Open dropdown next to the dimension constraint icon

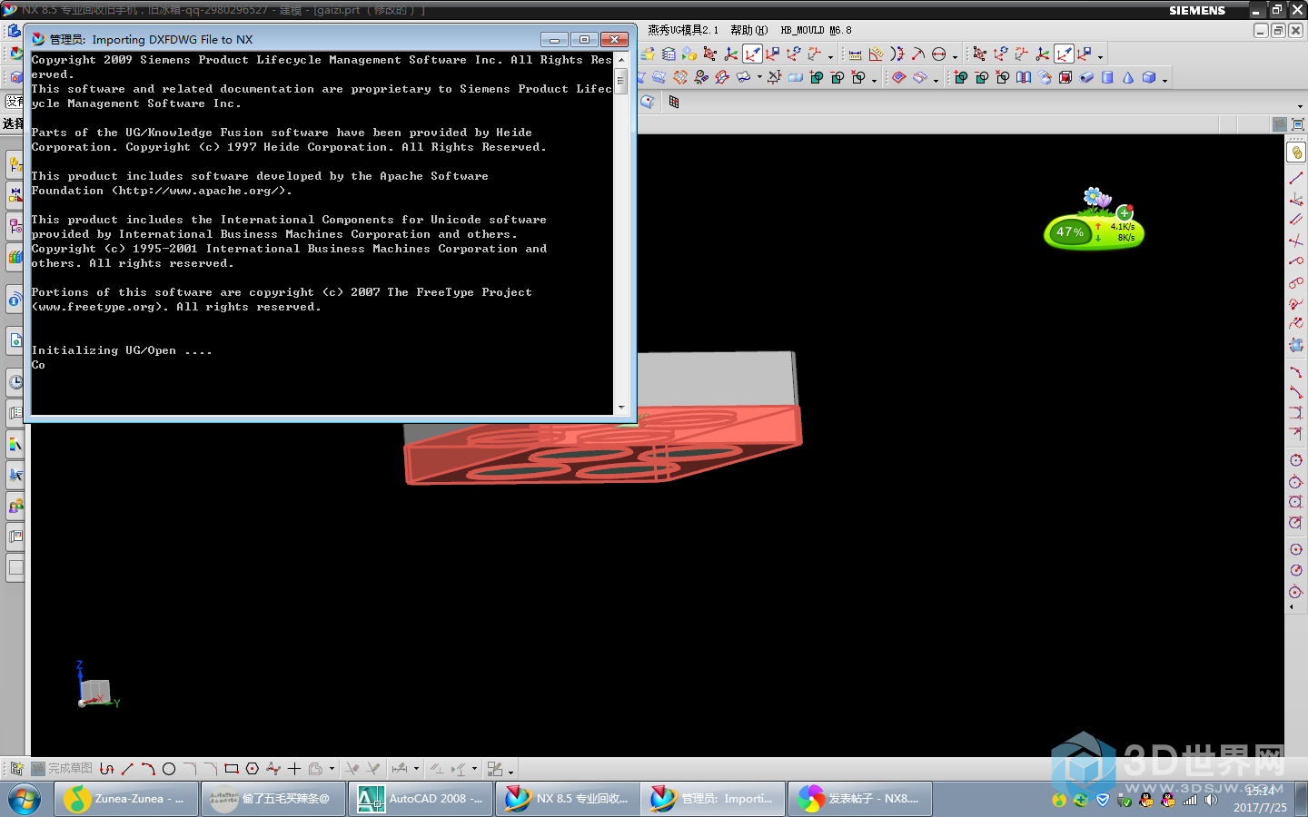pos(416,769)
